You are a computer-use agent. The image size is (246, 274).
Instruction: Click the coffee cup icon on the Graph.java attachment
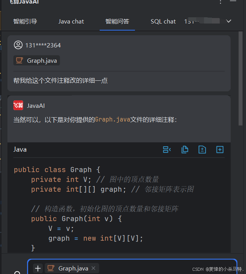click(20, 60)
